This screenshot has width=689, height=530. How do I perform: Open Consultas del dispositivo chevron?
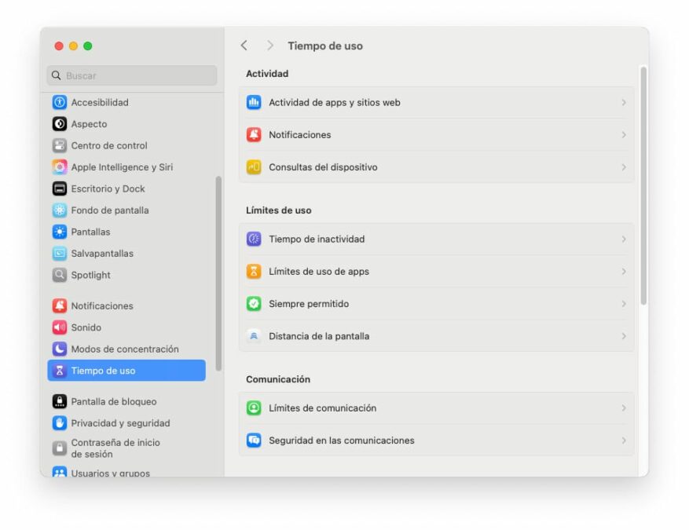point(624,167)
